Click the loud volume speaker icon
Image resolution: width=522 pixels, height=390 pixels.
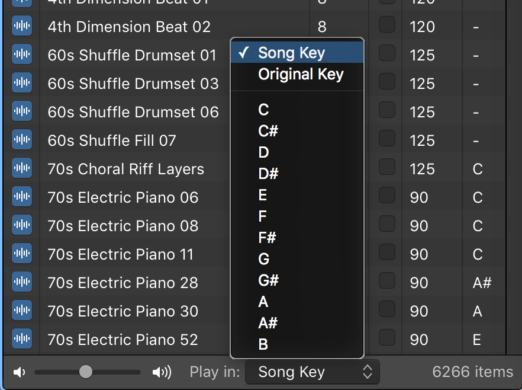(x=162, y=372)
